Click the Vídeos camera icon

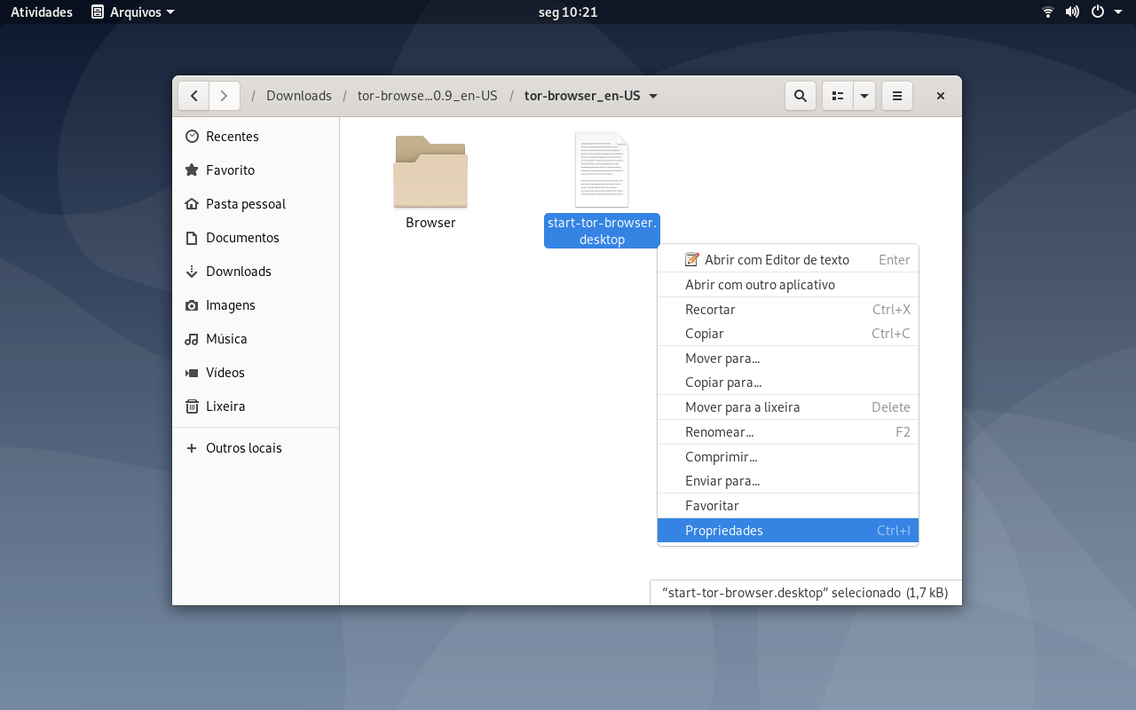[x=192, y=373]
